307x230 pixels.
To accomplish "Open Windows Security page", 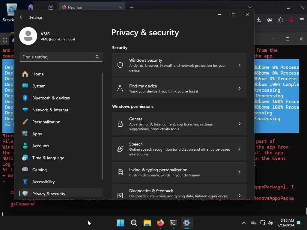I will (x=179, y=65).
